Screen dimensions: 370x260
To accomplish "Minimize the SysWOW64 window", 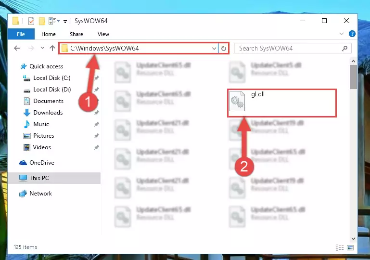I will 303,21.
